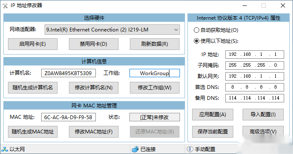This screenshot has width=293, height=154.
Task: Click the IP 地址 input field
Action: (254, 55)
